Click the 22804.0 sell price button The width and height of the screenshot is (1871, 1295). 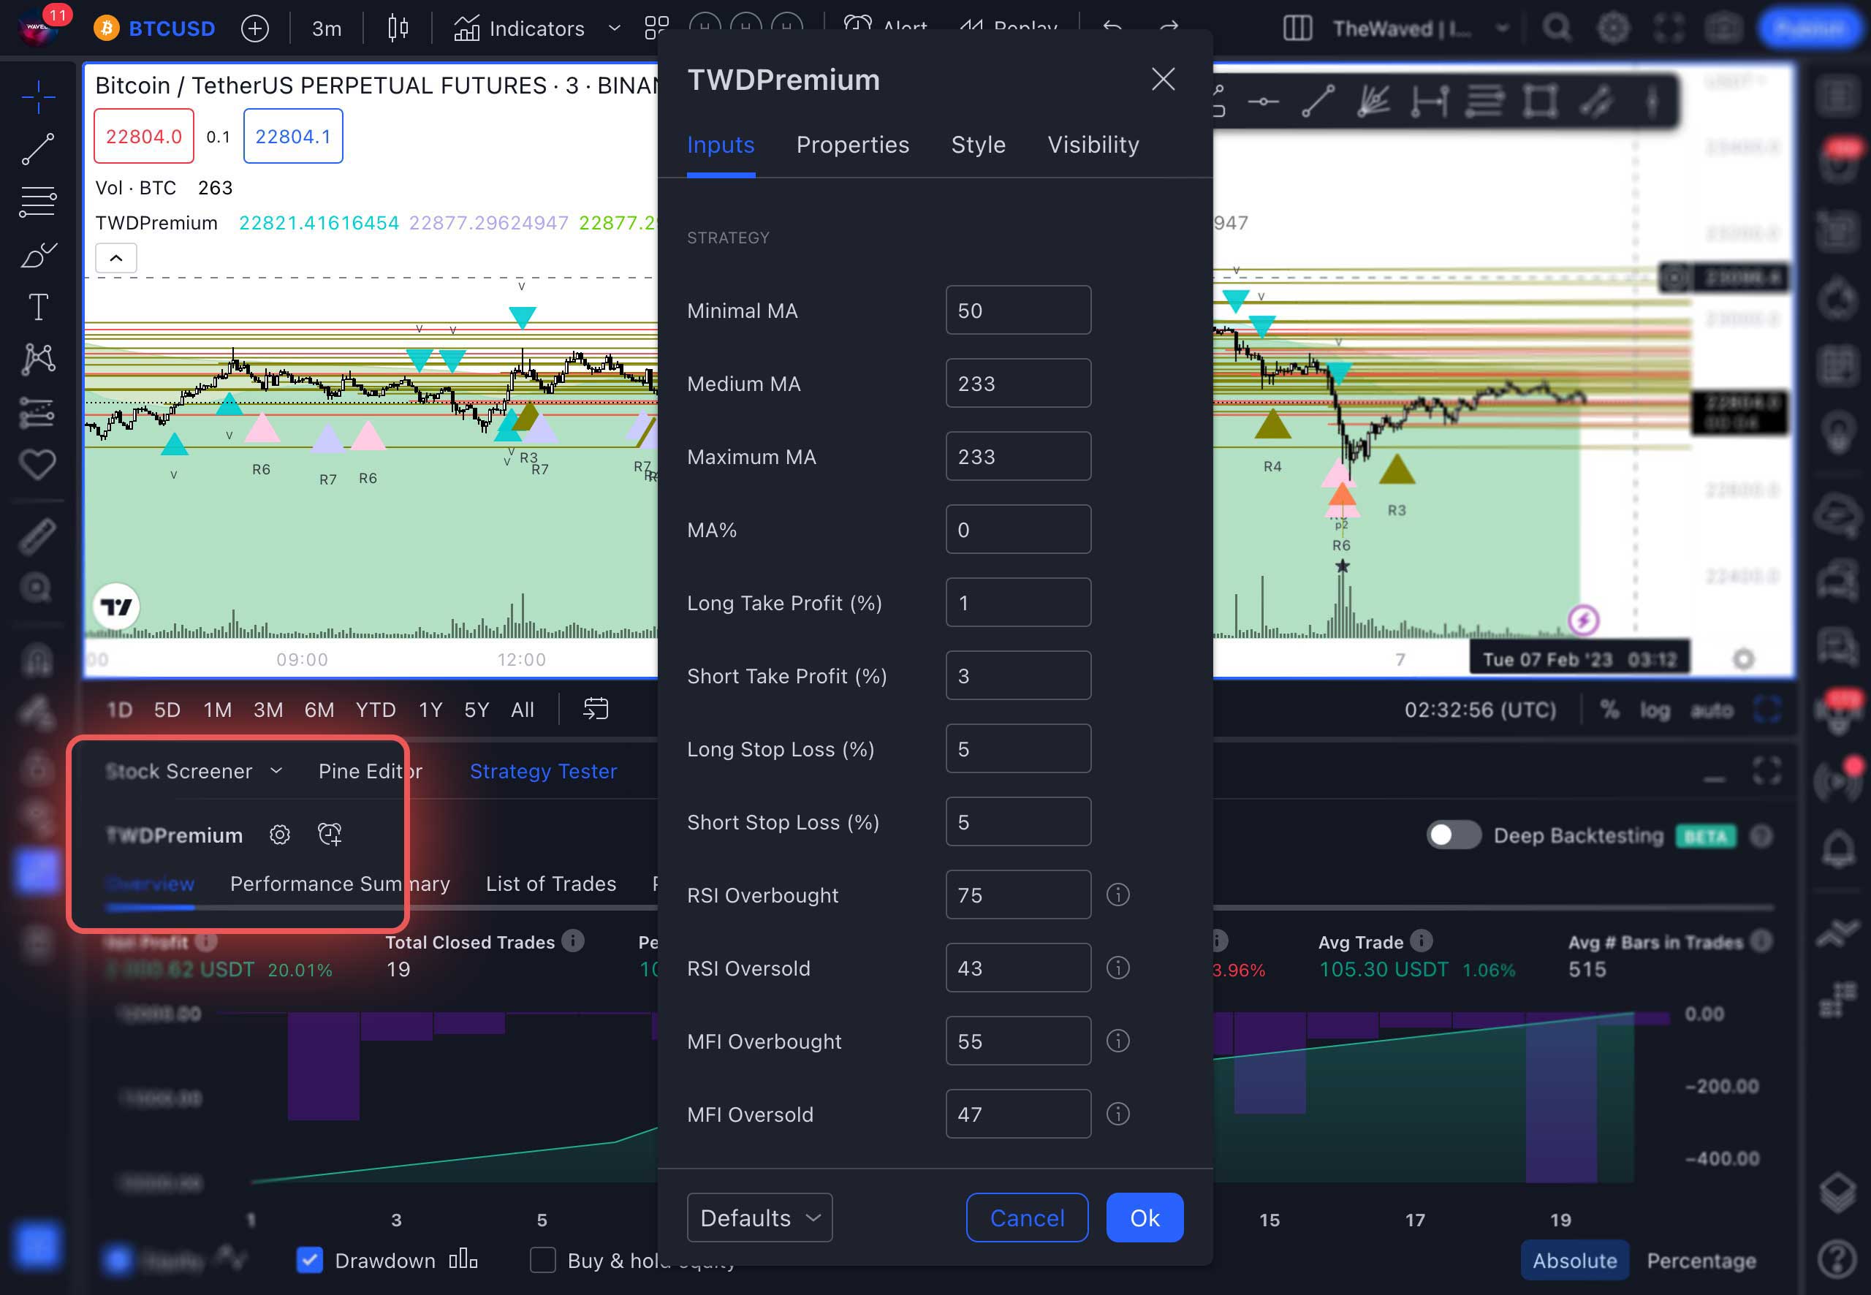143,137
